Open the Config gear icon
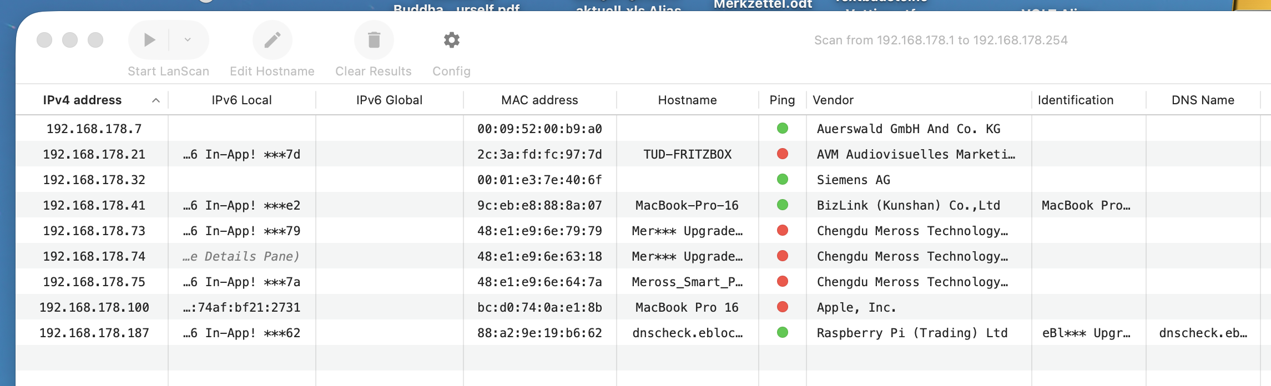 451,40
